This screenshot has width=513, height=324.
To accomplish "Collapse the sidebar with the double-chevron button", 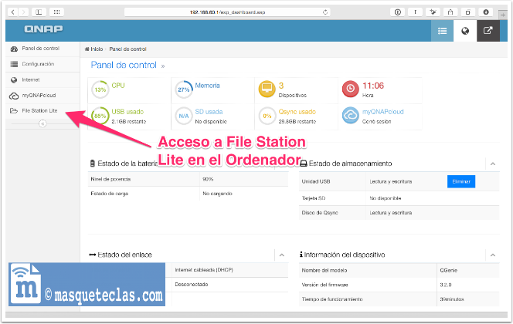I will pyautogui.click(x=42, y=123).
